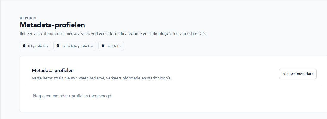Click the 'met foto' text label
Image resolution: width=327 pixels, height=119 pixels.
pyautogui.click(x=114, y=46)
